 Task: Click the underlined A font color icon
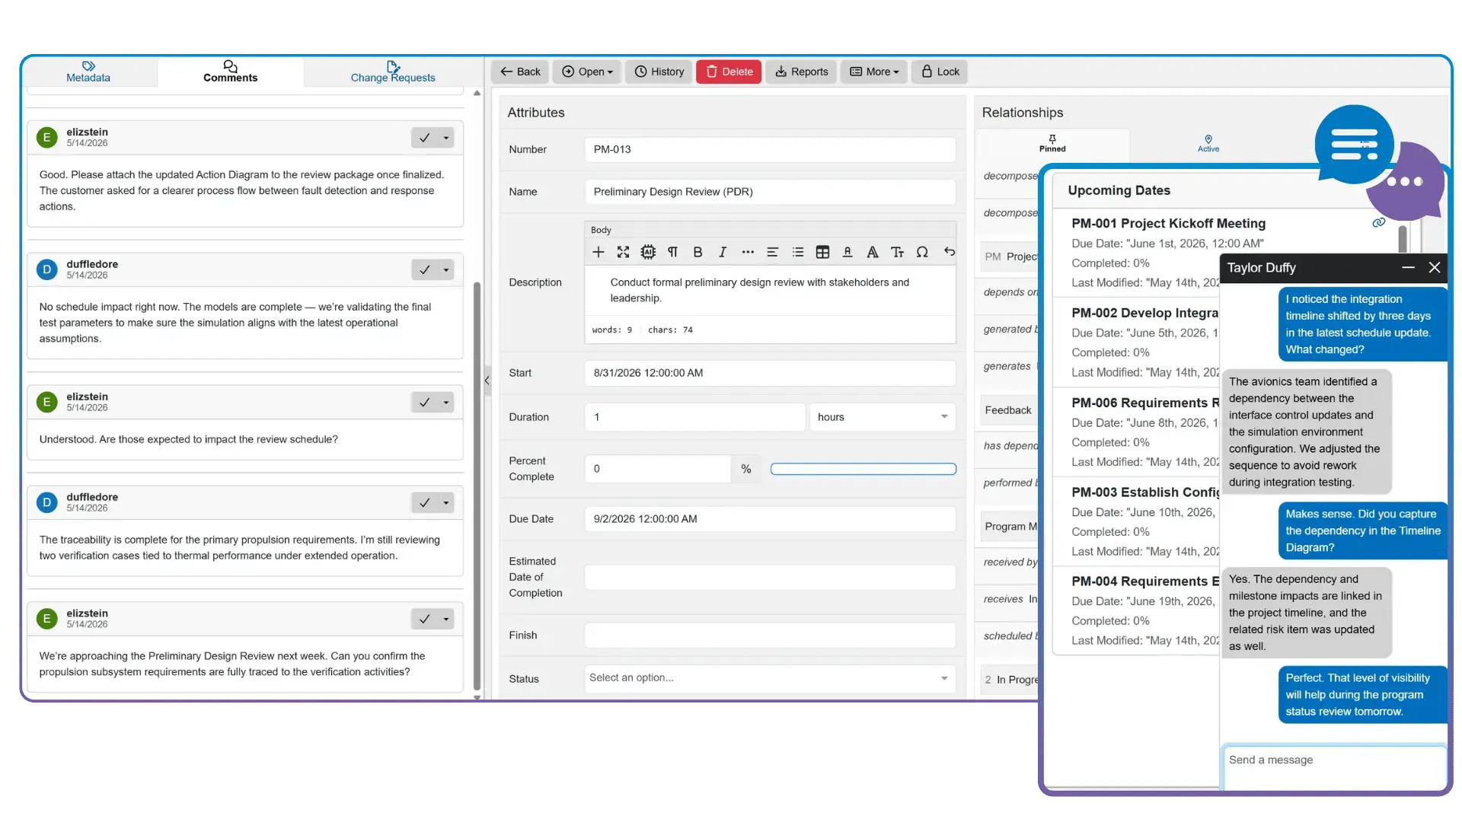848,252
